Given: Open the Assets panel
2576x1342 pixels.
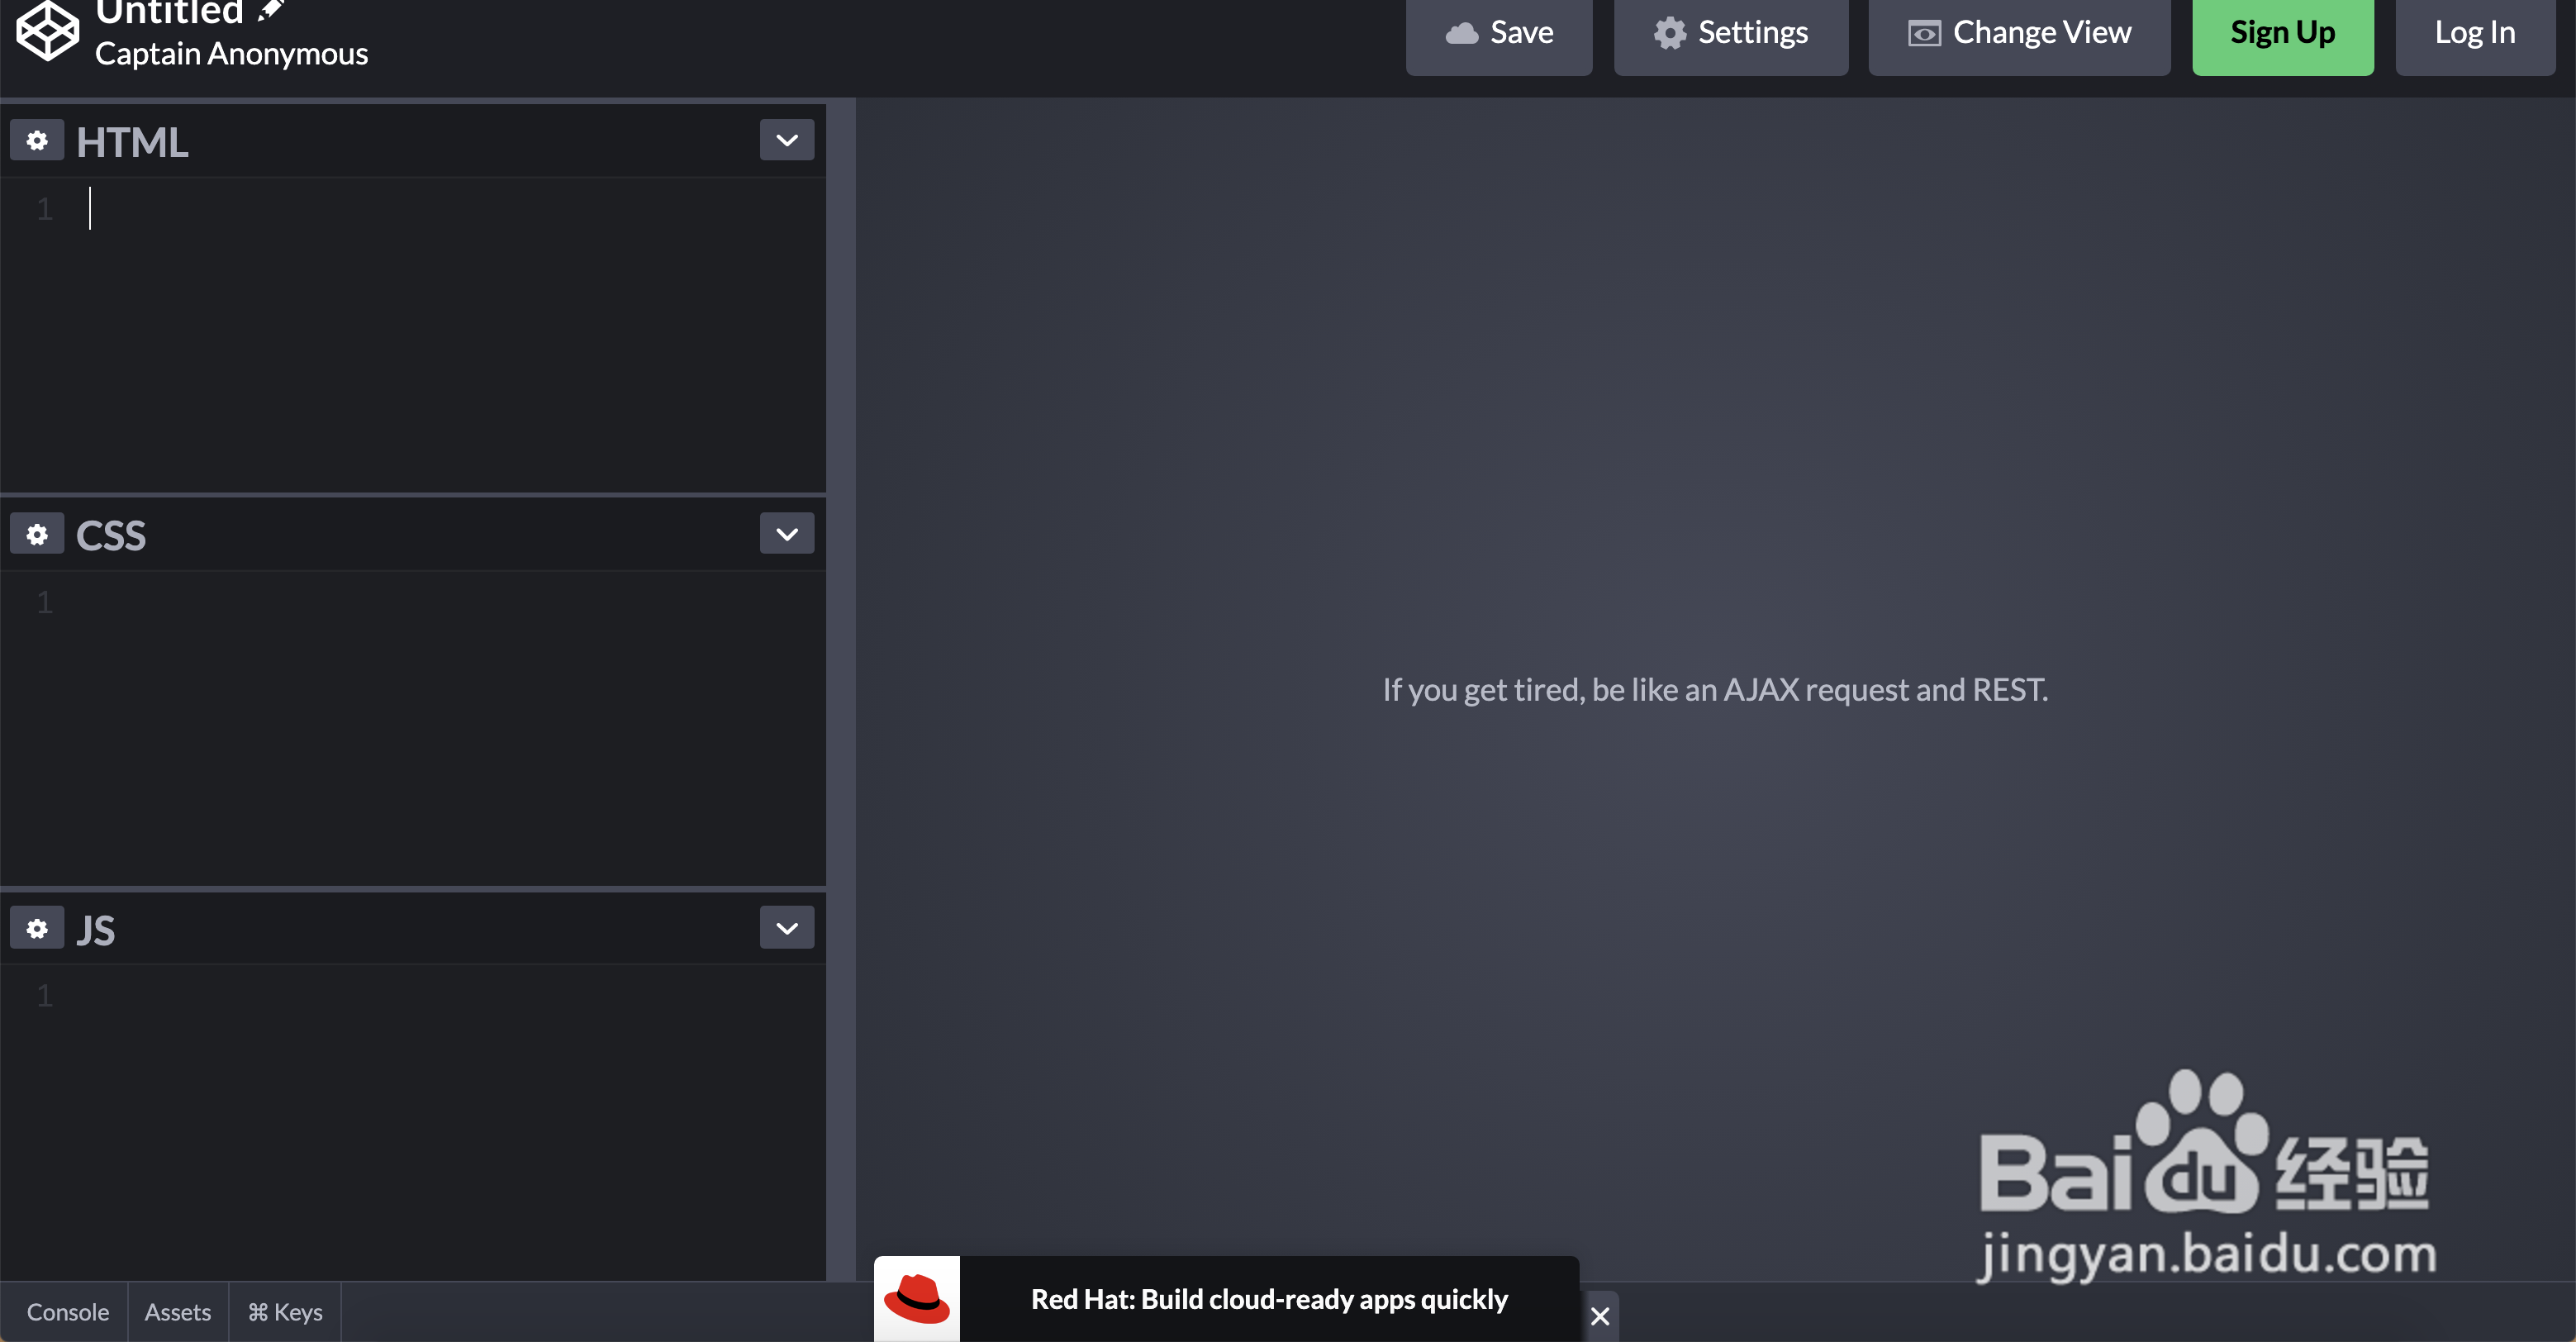Looking at the screenshot, I should point(178,1312).
